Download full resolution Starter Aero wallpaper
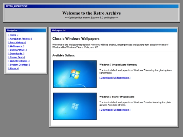The height and width of the screenshot is (137, 183). 115,110
